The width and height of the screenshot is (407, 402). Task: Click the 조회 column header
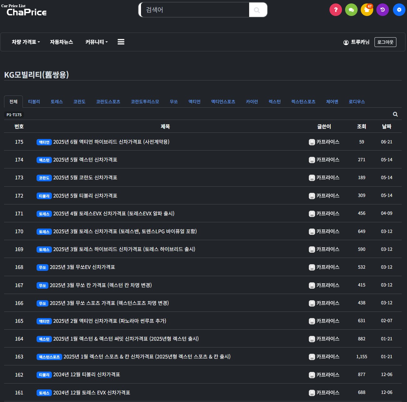coord(362,126)
